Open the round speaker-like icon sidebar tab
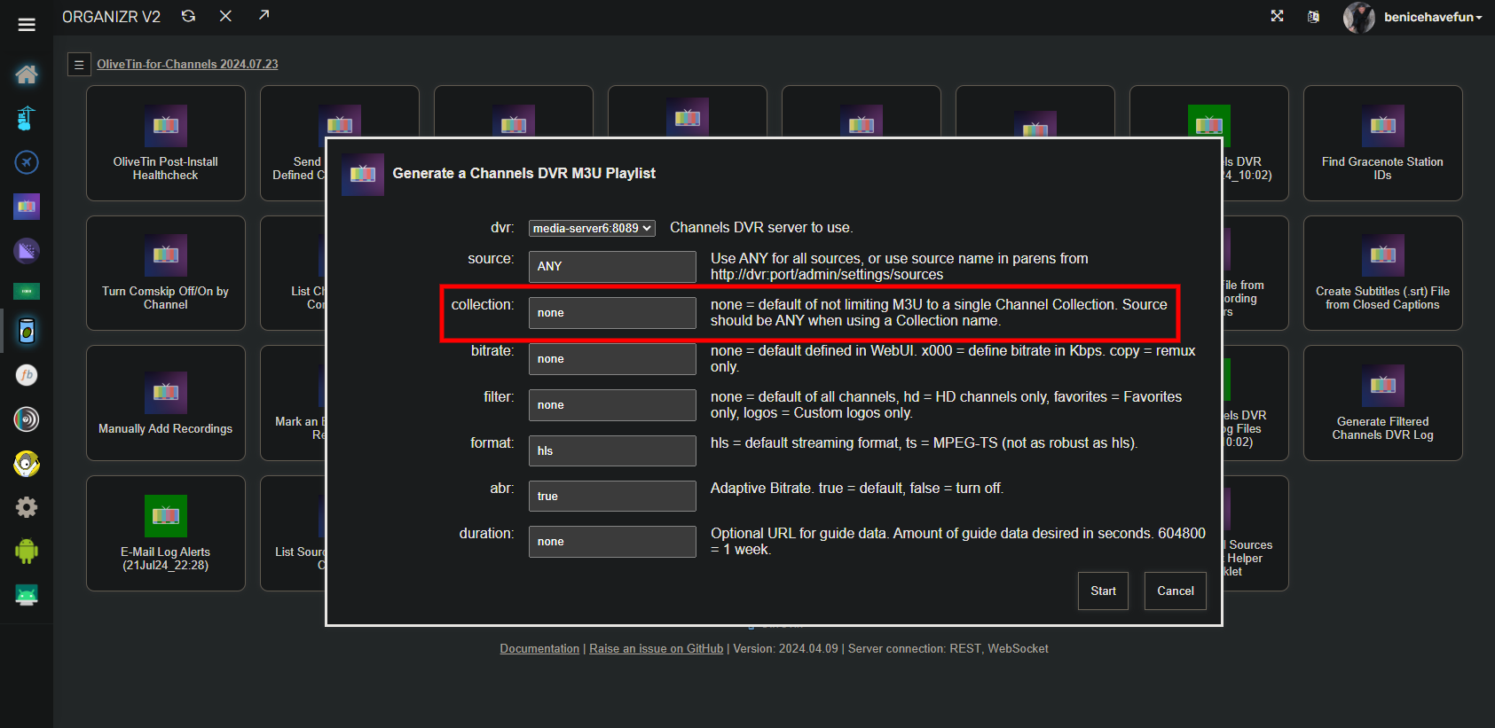 point(27,419)
